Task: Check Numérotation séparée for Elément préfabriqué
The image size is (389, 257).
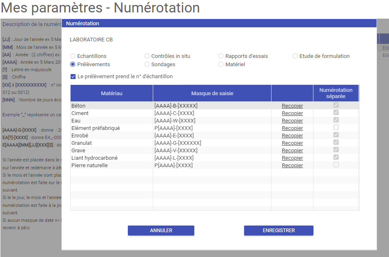Action: coord(336,127)
